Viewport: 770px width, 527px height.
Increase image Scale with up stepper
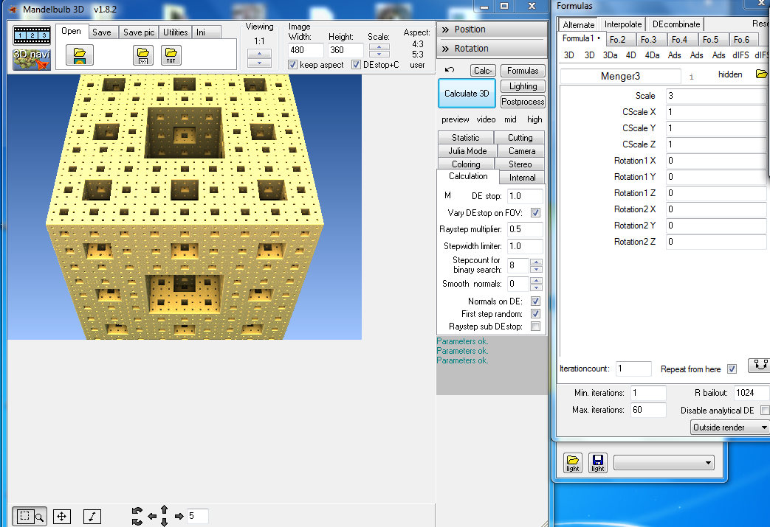379,47
